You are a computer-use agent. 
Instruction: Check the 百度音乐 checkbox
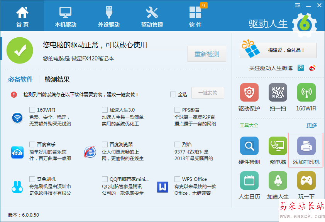pyautogui.click(x=32, y=144)
